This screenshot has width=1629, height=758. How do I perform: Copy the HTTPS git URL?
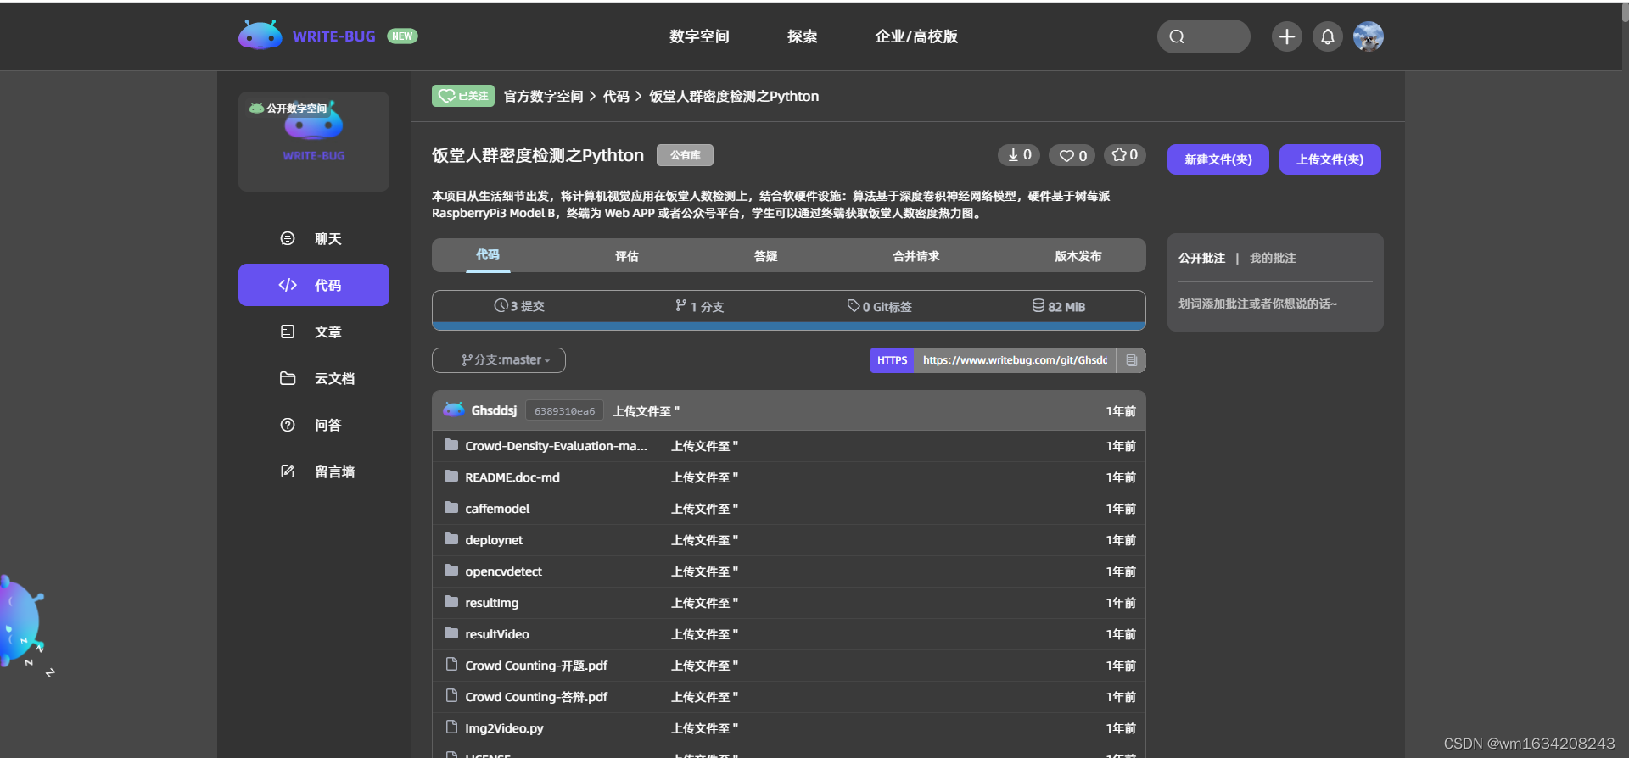point(1131,360)
